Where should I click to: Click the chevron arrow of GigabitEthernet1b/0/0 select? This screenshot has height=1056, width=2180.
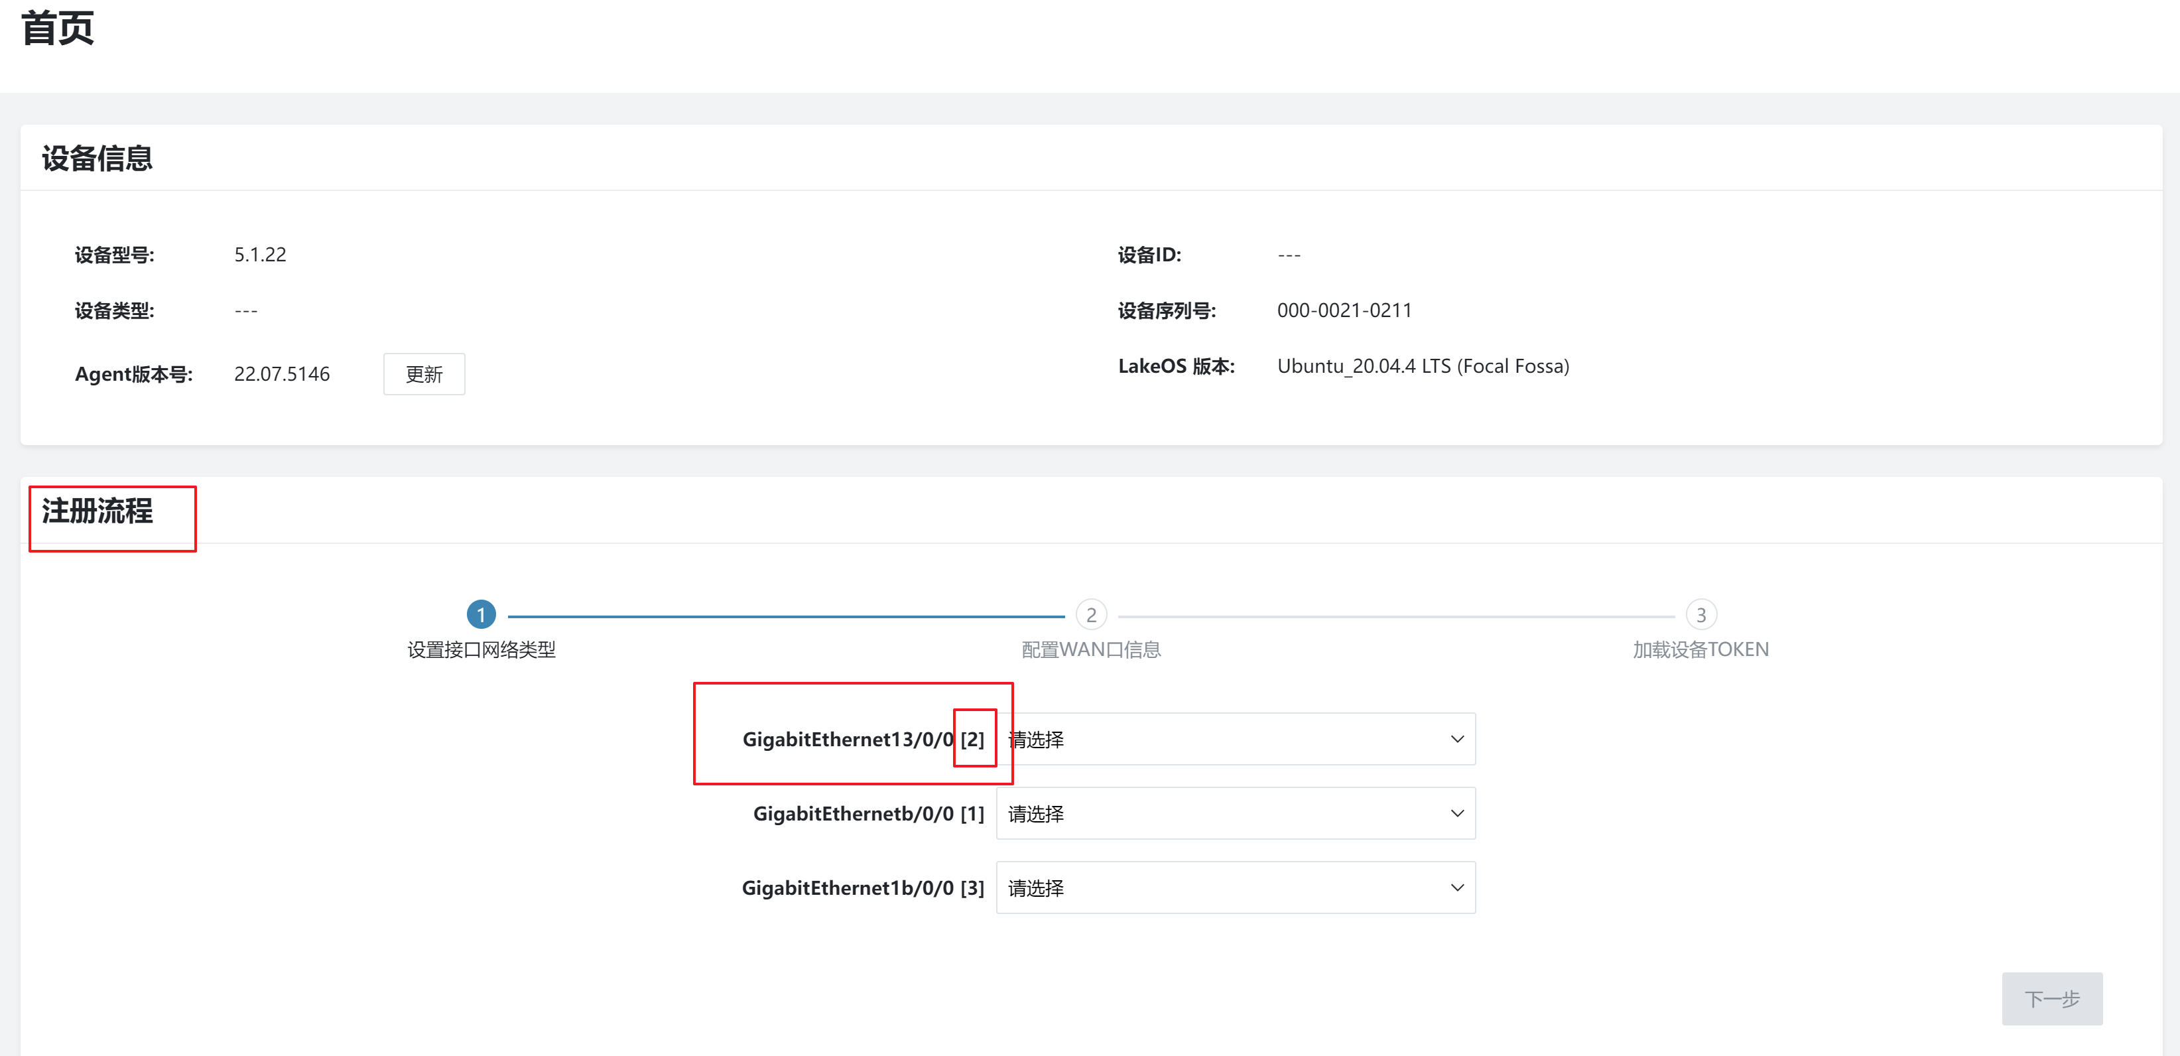[x=1457, y=888]
